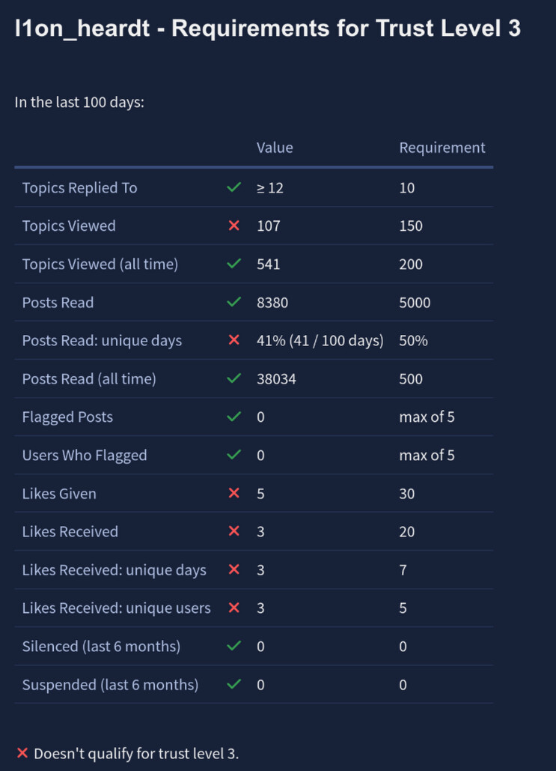This screenshot has height=771, width=556.
Task: Click the checkmark next to Posts Read (all time)
Action: [233, 379]
